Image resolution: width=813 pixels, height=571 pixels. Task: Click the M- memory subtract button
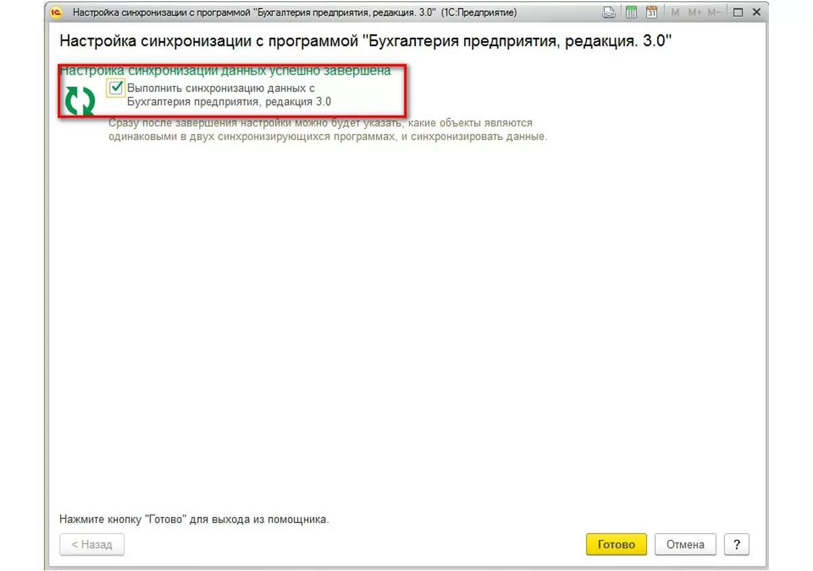(x=714, y=12)
